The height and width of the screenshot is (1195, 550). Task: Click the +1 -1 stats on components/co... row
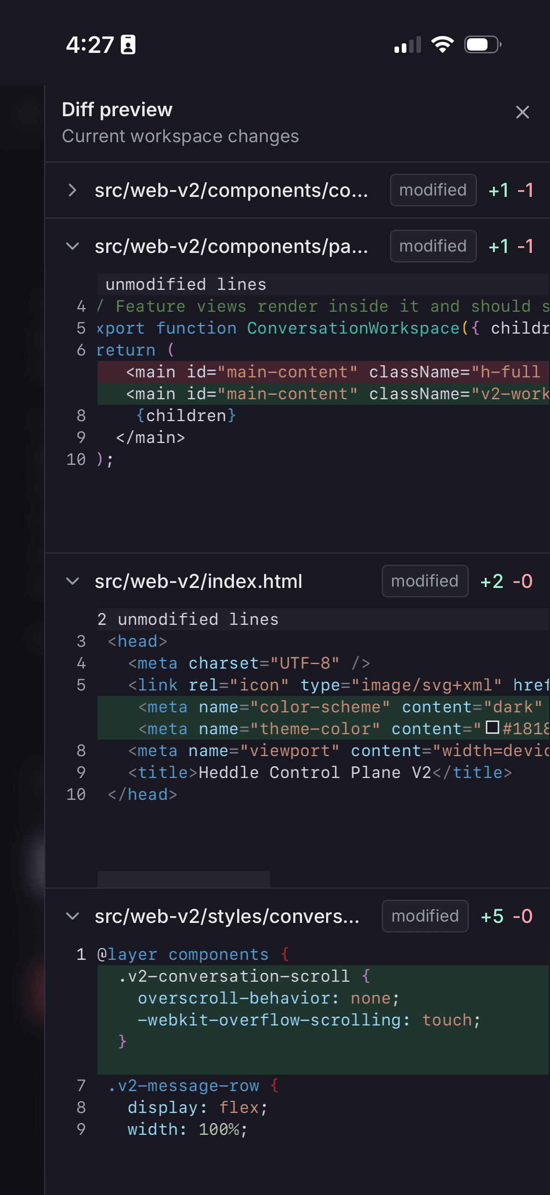pyautogui.click(x=511, y=190)
